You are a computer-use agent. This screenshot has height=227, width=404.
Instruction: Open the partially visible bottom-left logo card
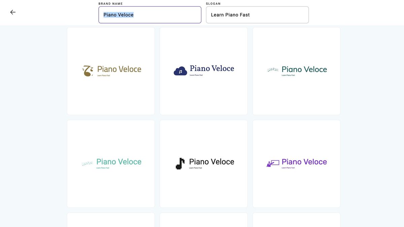click(x=111, y=220)
